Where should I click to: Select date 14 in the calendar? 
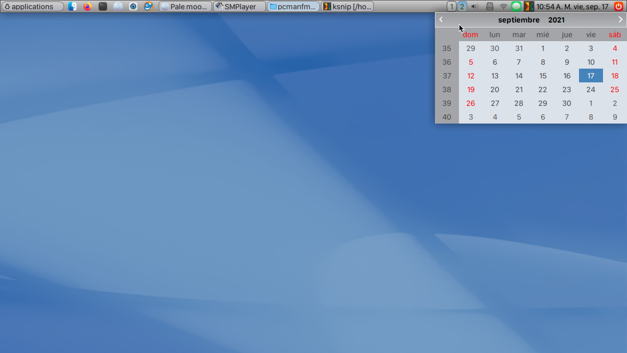click(519, 76)
